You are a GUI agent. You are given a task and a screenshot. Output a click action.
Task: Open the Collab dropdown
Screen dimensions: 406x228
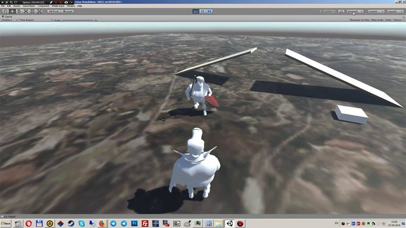tap(327, 11)
